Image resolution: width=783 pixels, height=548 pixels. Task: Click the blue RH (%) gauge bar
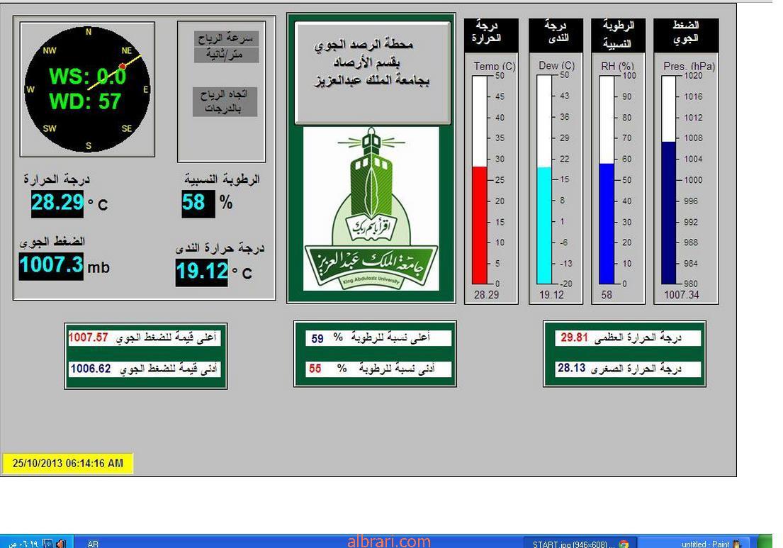(607, 224)
